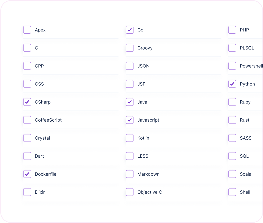The image size is (263, 223).
Task: Uncheck the Python checkbox
Action: pyautogui.click(x=232, y=84)
